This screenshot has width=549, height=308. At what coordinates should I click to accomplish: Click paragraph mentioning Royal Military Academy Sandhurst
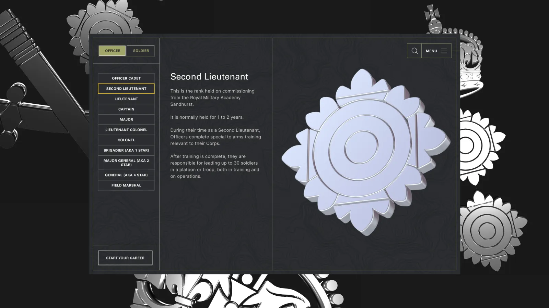(212, 98)
